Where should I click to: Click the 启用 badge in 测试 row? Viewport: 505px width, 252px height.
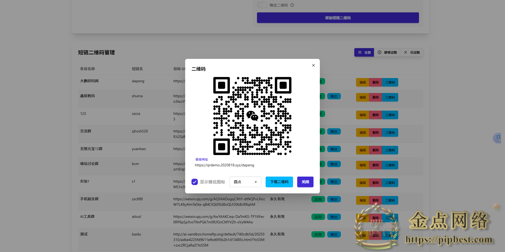pyautogui.click(x=318, y=235)
